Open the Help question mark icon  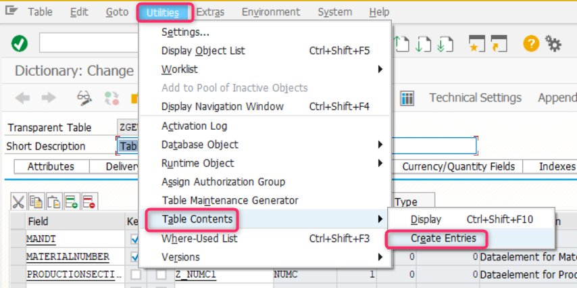pyautogui.click(x=531, y=44)
